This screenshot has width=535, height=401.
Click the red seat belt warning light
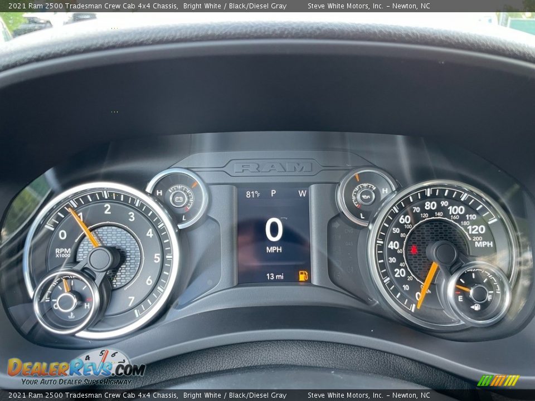pyautogui.click(x=414, y=250)
